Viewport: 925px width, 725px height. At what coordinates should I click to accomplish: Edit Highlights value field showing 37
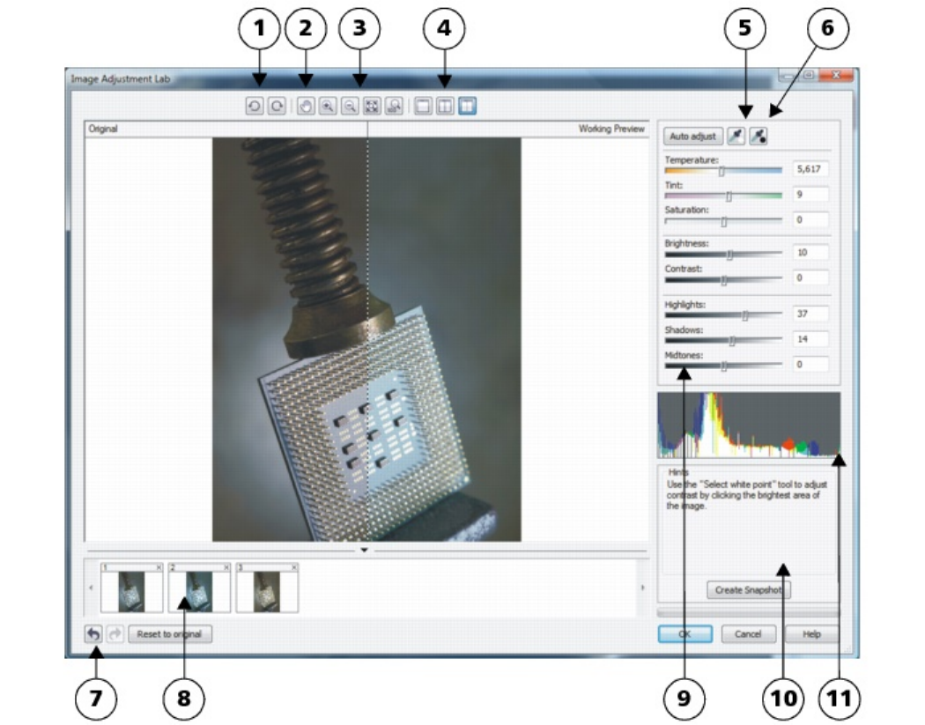point(810,314)
